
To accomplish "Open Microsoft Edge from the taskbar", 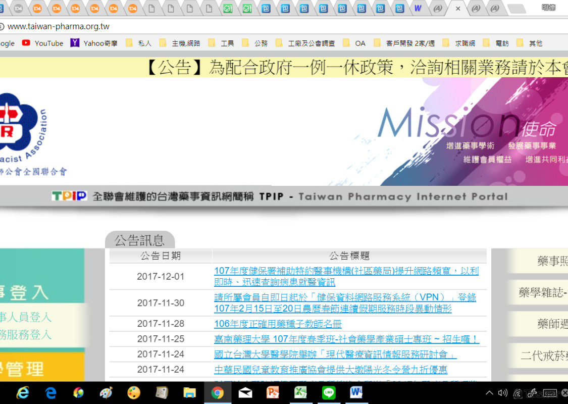I will (50, 393).
